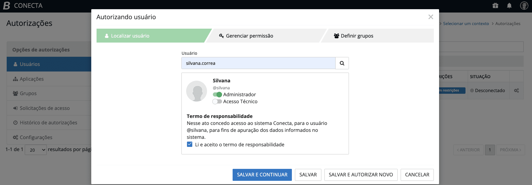Open the user profile avatar
The height and width of the screenshot is (185, 532).
[524, 6]
